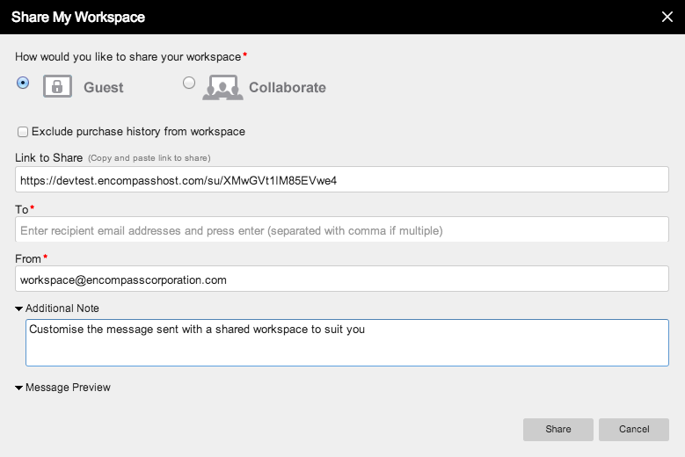Click the Additional Note section label
Viewport: 685px width, 457px height.
[62, 308]
